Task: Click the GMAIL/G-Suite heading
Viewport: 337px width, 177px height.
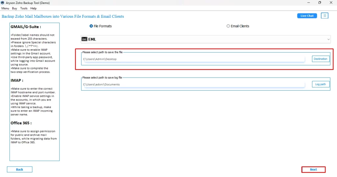Action: coord(26,27)
